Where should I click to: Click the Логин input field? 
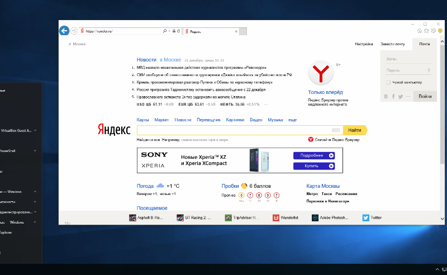click(408, 59)
